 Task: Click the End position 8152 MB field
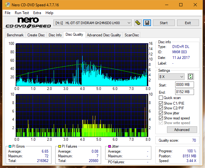pyautogui.click(x=184, y=92)
